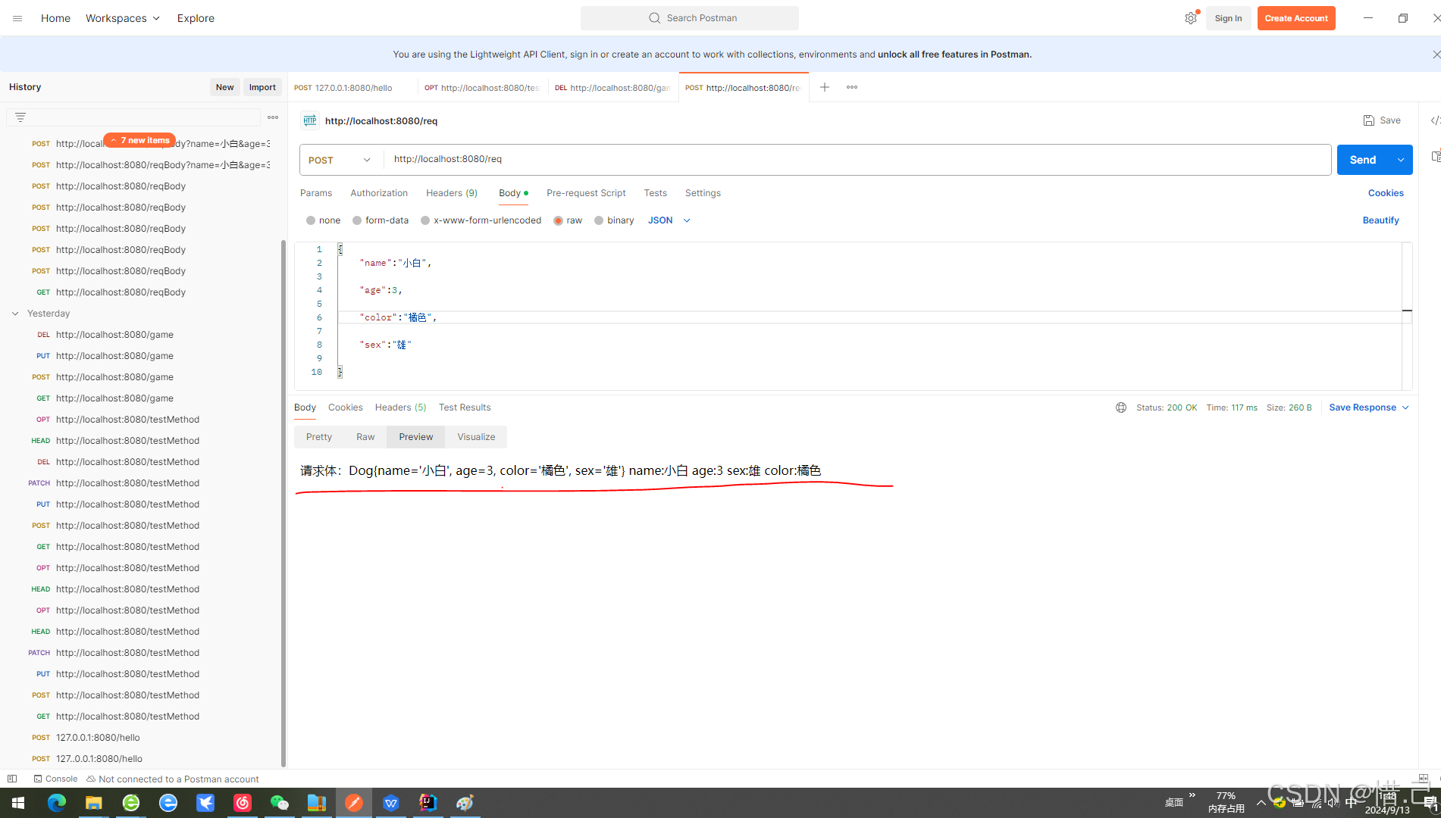Open the code snippet panel icon
The image size is (1441, 818).
pos(1434,120)
